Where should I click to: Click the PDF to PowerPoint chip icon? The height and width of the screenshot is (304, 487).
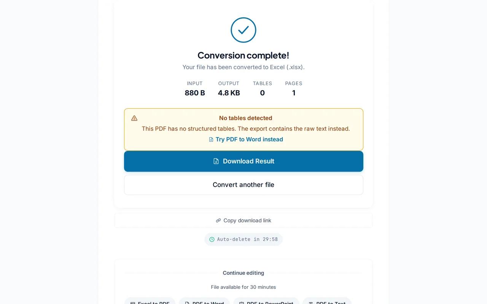coord(242,303)
